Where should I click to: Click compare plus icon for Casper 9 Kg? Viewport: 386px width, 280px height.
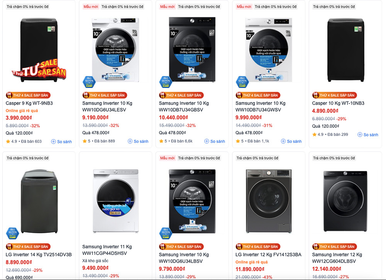coord(54,142)
